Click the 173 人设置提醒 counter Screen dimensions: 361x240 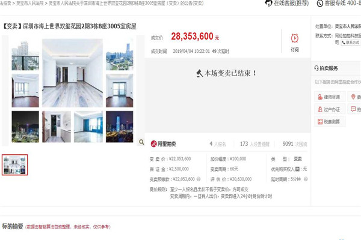[x=255, y=144]
